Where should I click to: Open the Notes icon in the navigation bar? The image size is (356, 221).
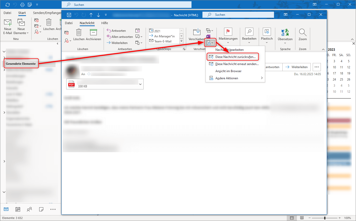click(41, 209)
